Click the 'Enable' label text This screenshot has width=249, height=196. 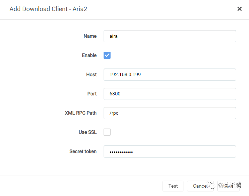[x=89, y=55]
